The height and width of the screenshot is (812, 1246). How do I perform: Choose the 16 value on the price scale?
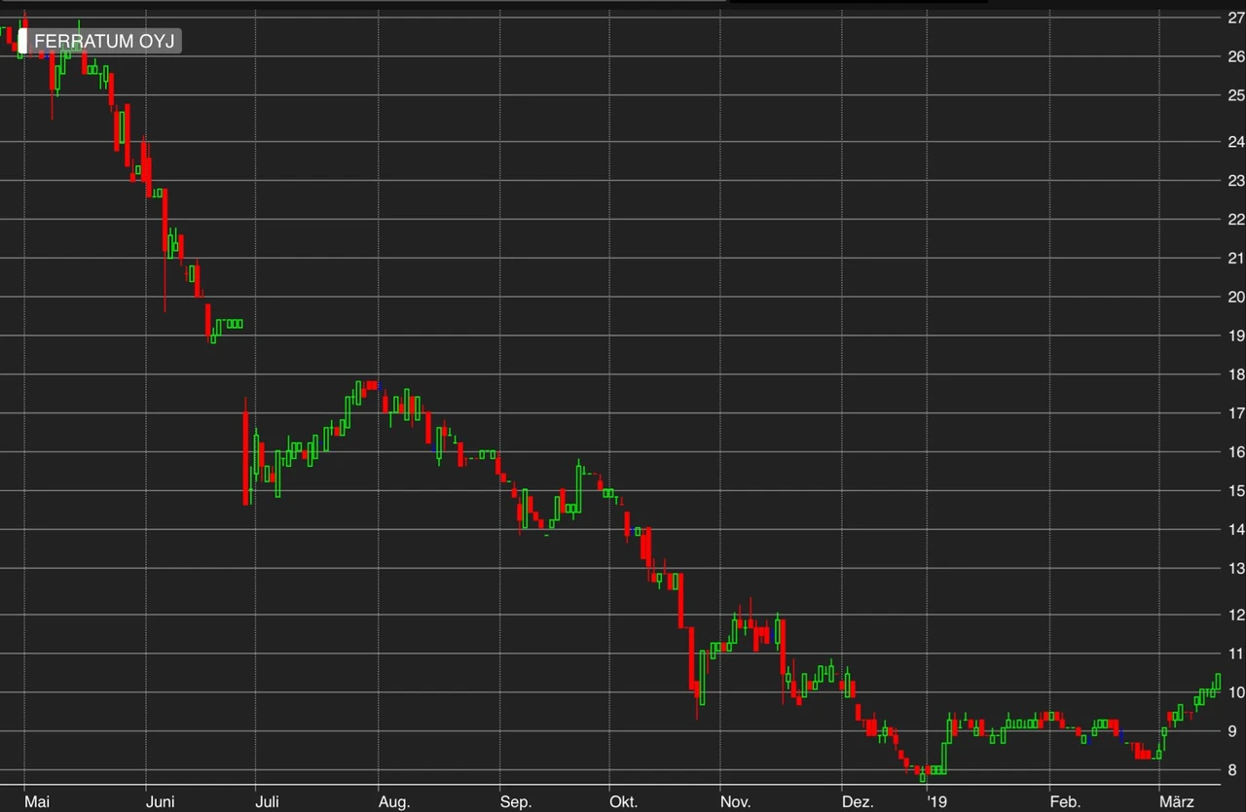click(x=1236, y=452)
